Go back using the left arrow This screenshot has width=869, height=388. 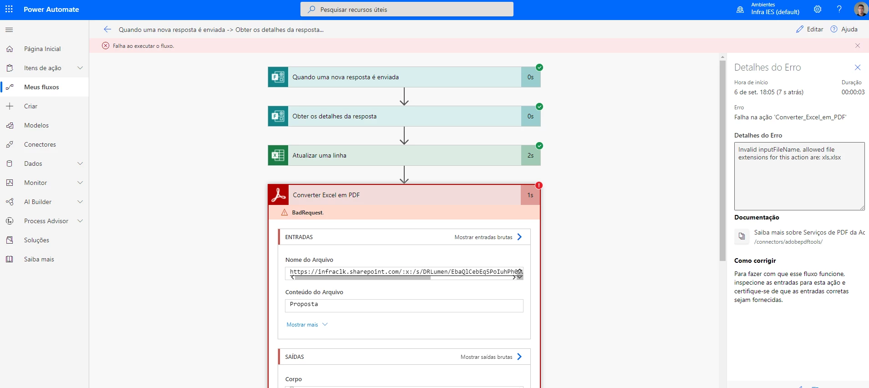point(107,29)
